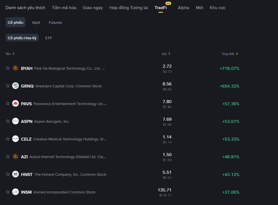Click the 7.80 price of PAVS
The height and width of the screenshot is (205, 278).
click(x=167, y=101)
